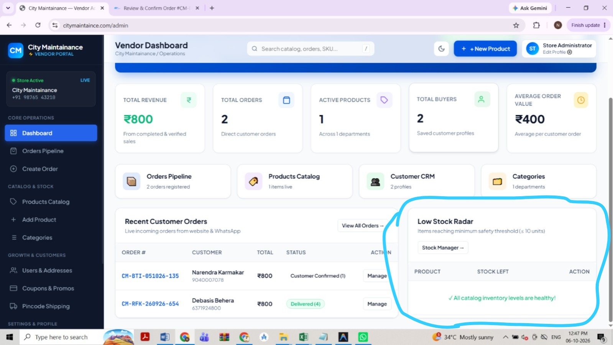Open order CM-RFK-260926-654
This screenshot has height=345, width=613.
[x=150, y=304]
